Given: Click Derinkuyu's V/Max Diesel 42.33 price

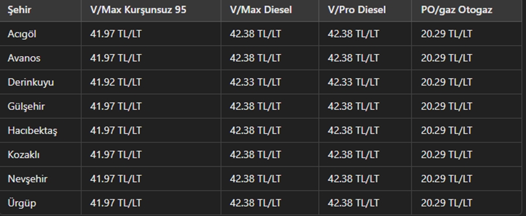Looking at the screenshot, I should (255, 82).
